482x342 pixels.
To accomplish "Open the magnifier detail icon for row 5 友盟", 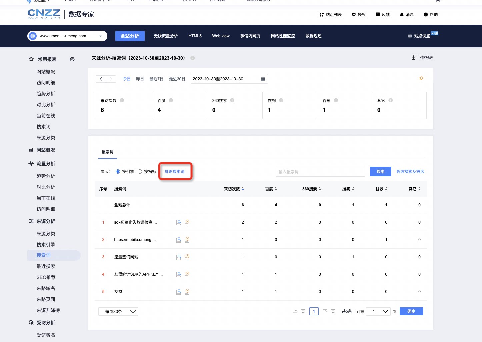I will click(179, 292).
